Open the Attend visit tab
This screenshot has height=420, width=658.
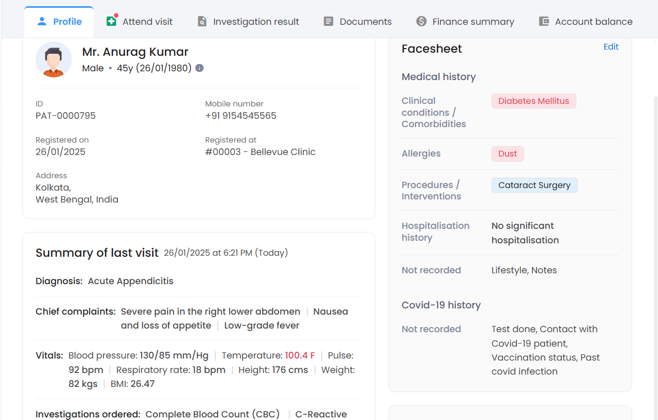coord(147,22)
